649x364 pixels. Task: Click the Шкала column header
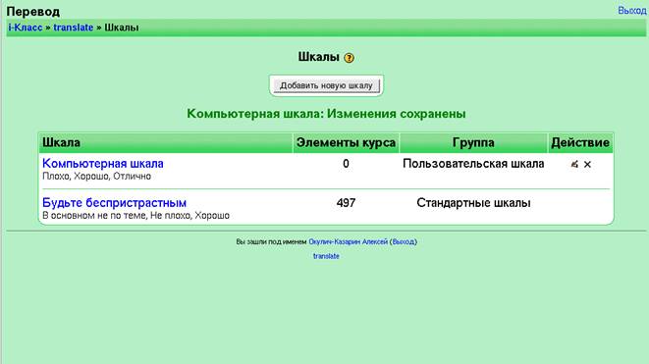tap(166, 142)
